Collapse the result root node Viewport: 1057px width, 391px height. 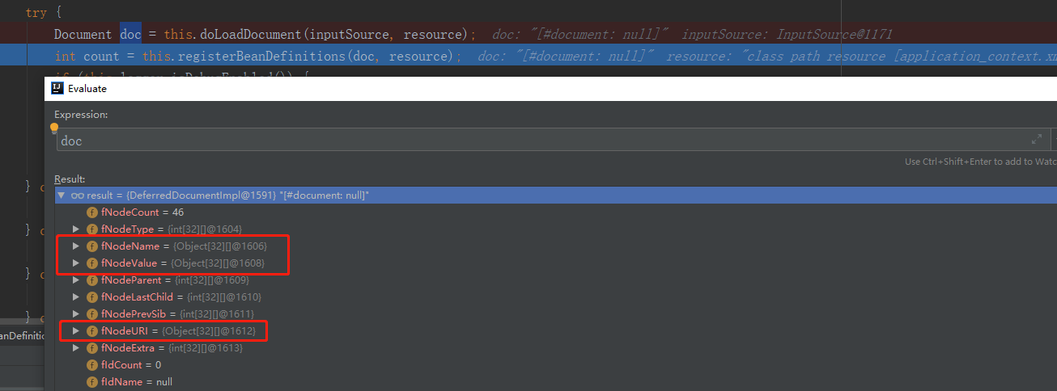61,195
